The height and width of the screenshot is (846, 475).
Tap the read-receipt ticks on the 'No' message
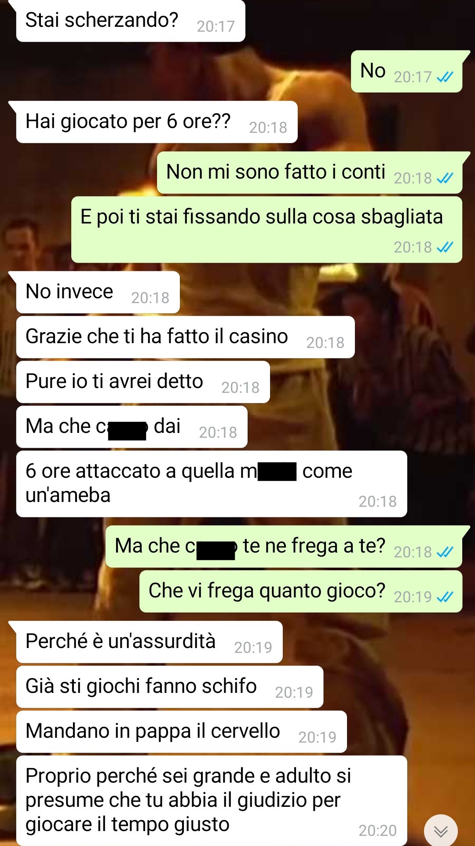click(x=445, y=77)
